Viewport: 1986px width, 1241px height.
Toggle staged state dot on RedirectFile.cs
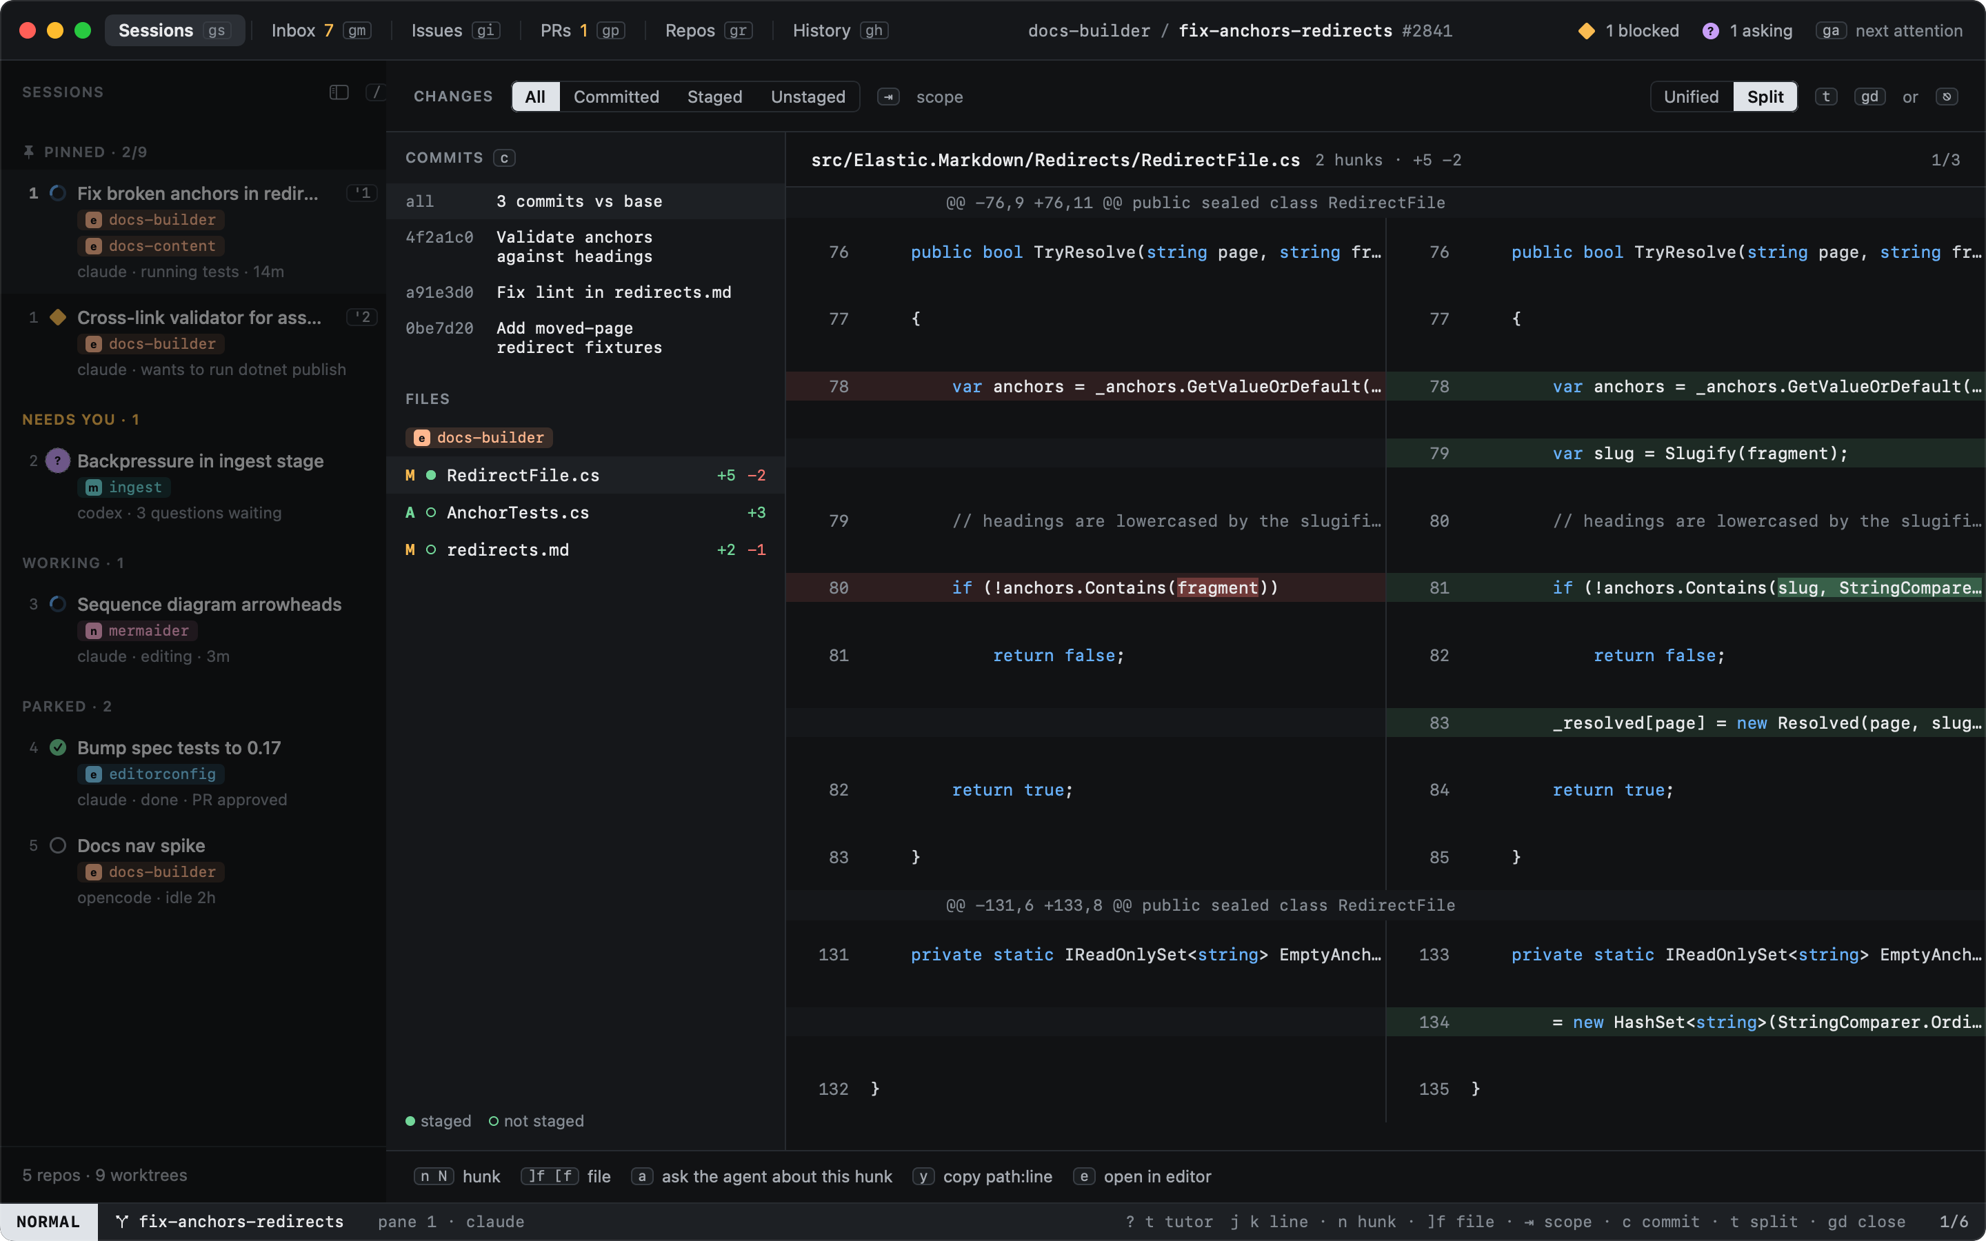pos(431,475)
